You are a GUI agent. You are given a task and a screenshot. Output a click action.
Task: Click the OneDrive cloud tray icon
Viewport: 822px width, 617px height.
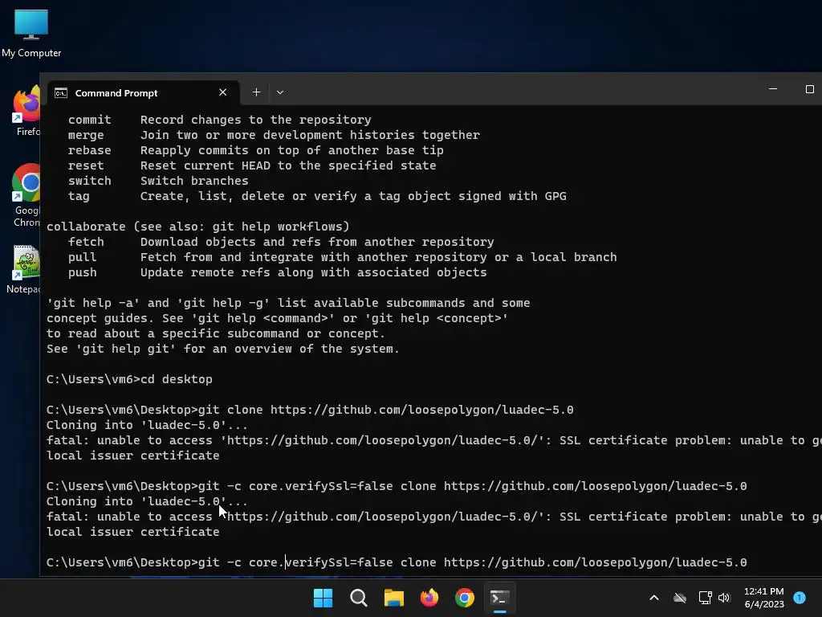pyautogui.click(x=680, y=598)
